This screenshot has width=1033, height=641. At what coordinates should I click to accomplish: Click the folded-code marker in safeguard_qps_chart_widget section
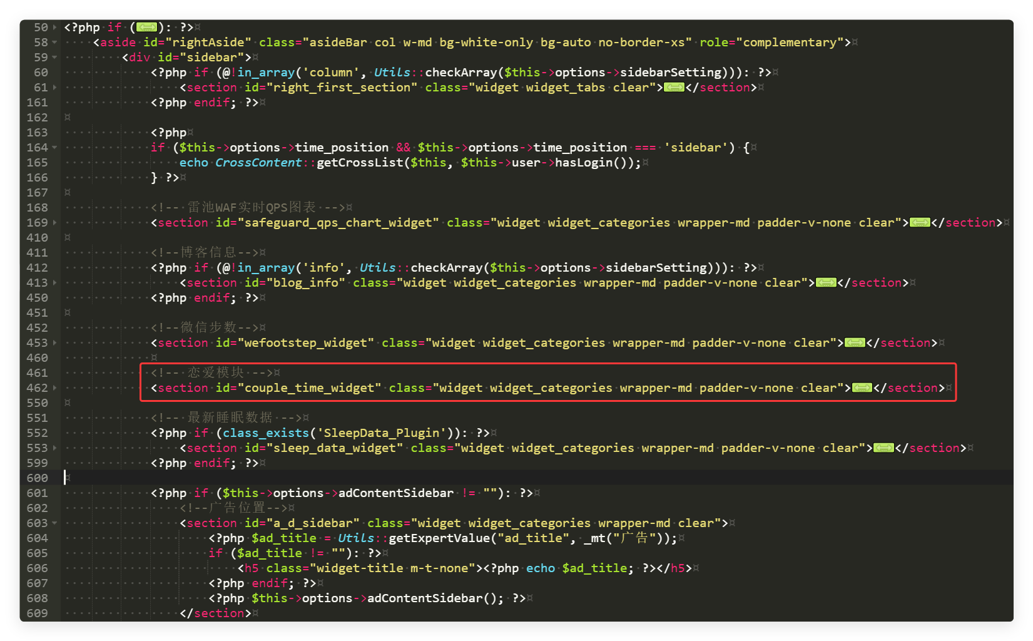[920, 223]
